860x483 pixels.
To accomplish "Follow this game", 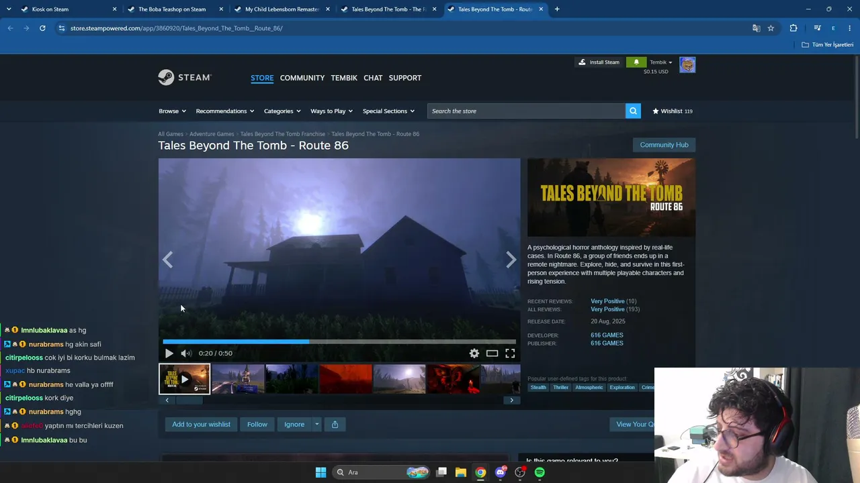I will (x=257, y=424).
